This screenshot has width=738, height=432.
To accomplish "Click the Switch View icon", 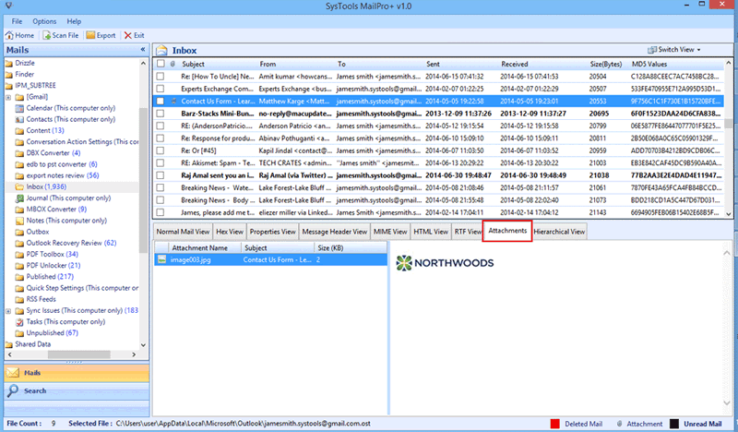I will pyautogui.click(x=652, y=50).
